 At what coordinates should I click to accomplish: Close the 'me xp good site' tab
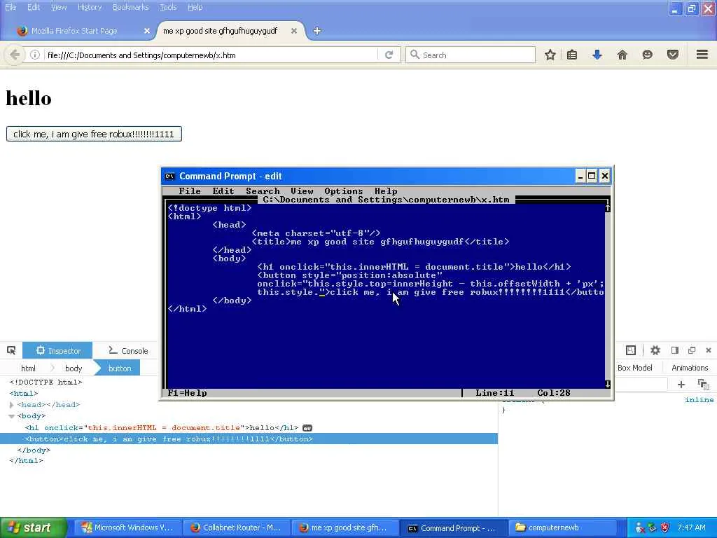coord(294,31)
